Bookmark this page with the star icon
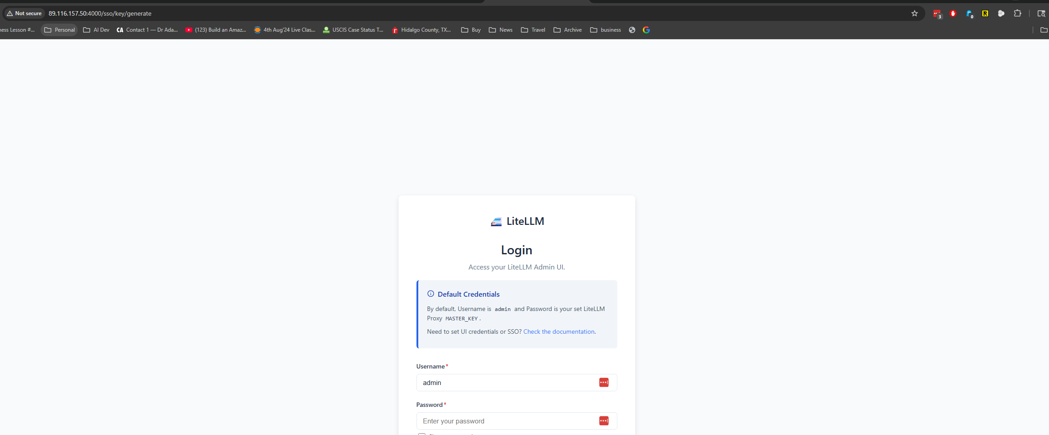This screenshot has height=435, width=1049. (x=915, y=14)
